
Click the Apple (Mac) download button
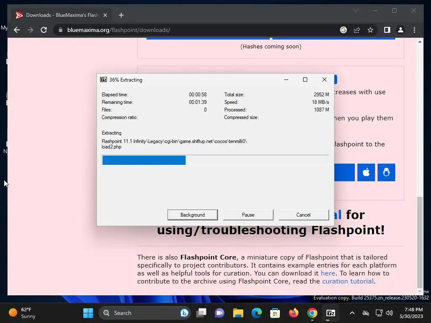[x=366, y=172]
